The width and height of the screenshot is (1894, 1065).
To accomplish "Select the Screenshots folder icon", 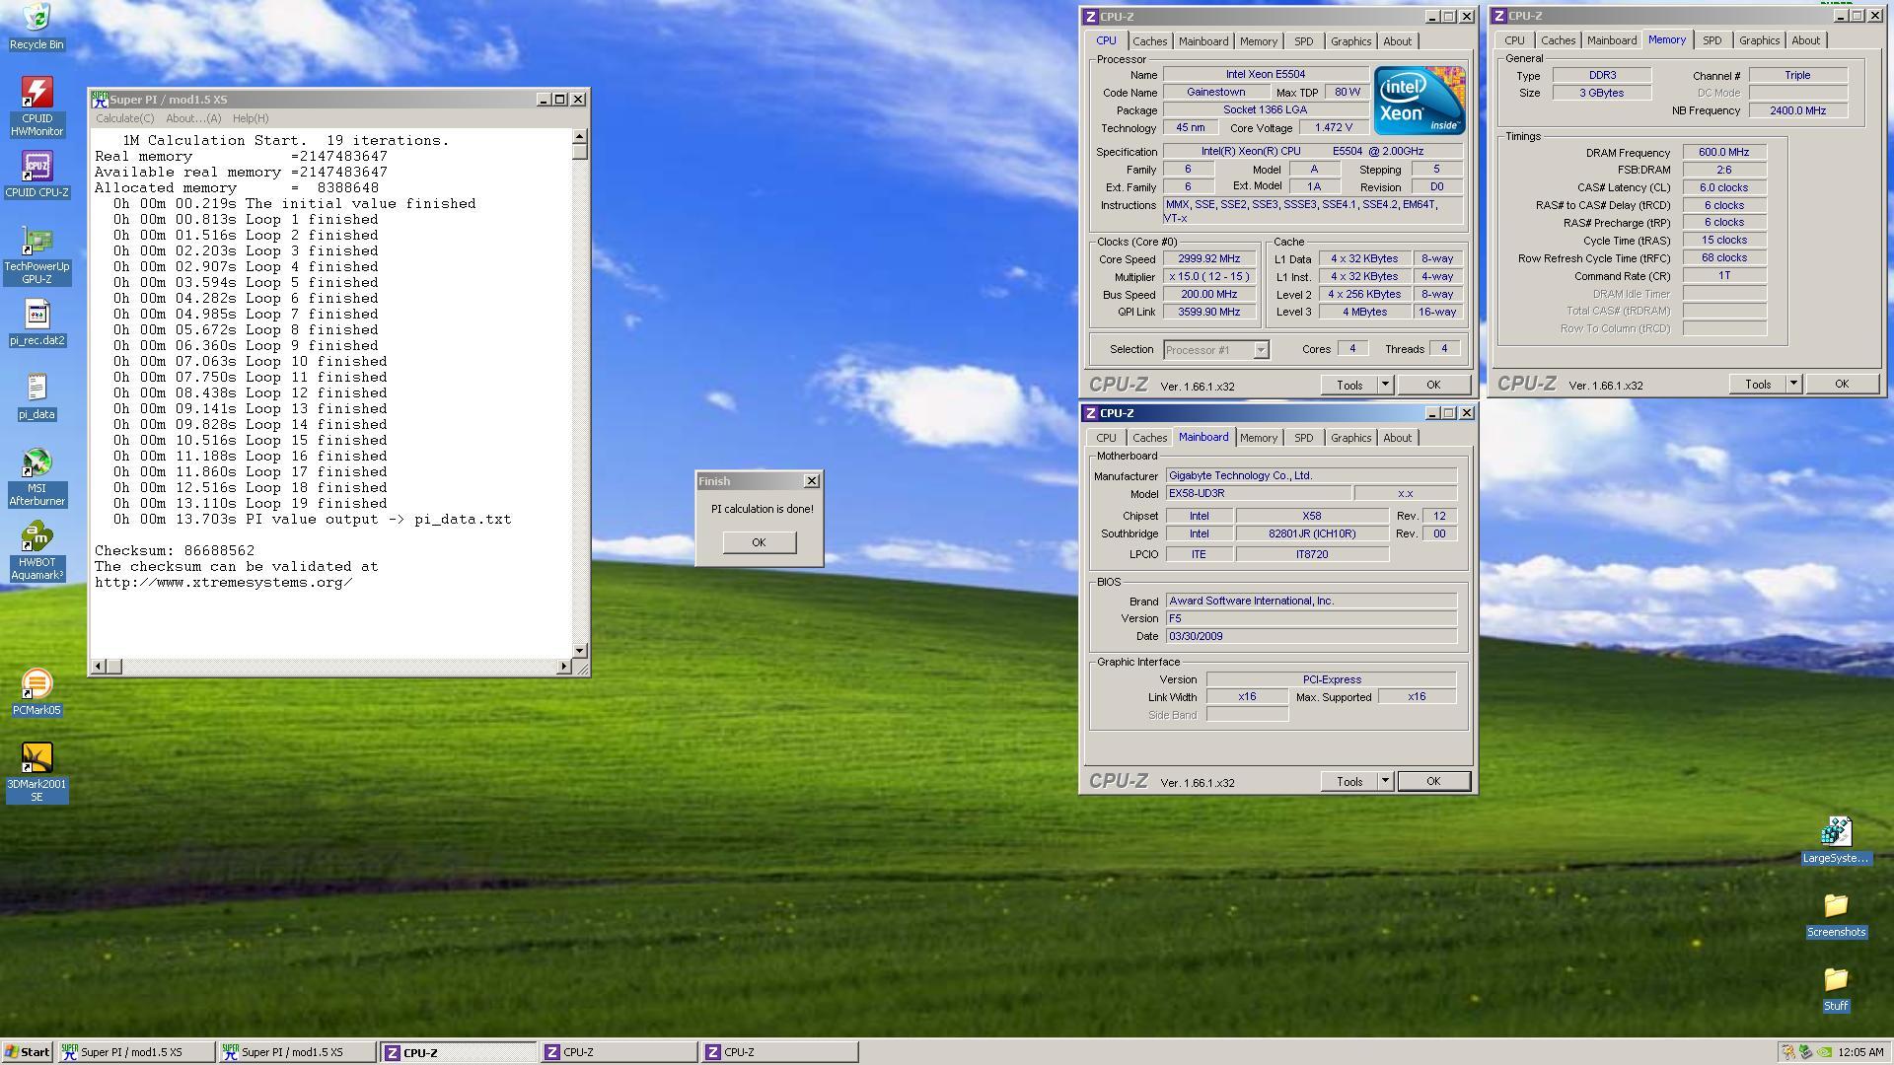I will click(1835, 915).
